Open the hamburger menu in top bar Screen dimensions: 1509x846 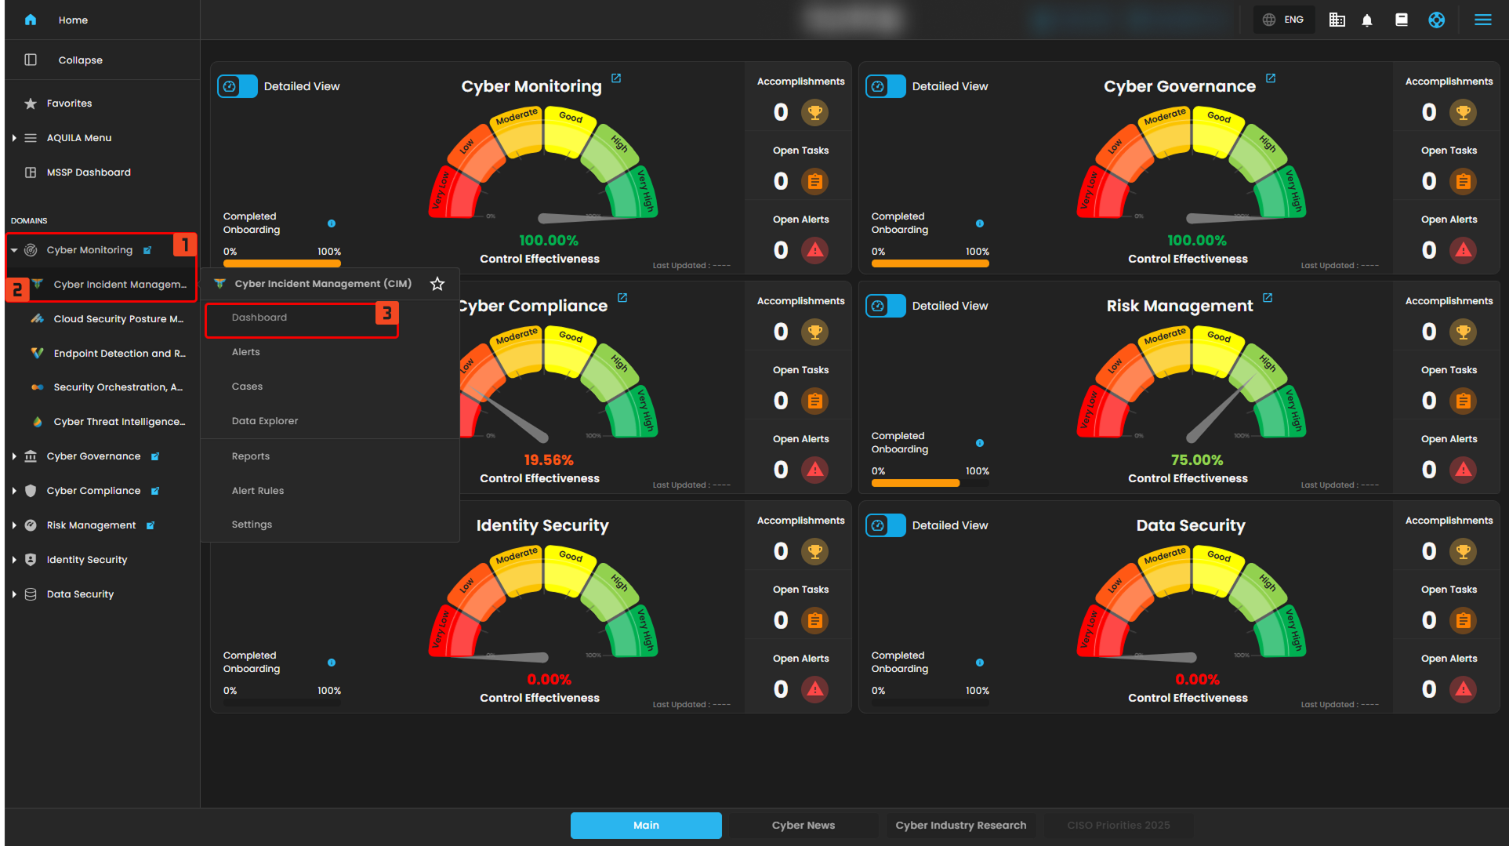click(1482, 20)
